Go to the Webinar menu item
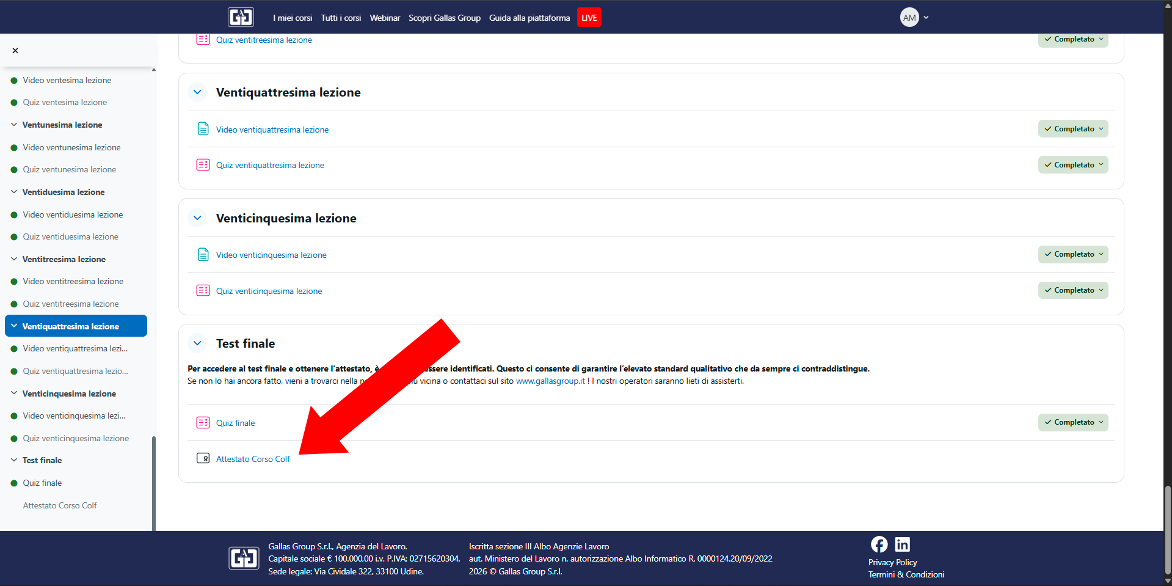This screenshot has height=586, width=1172. click(x=385, y=18)
